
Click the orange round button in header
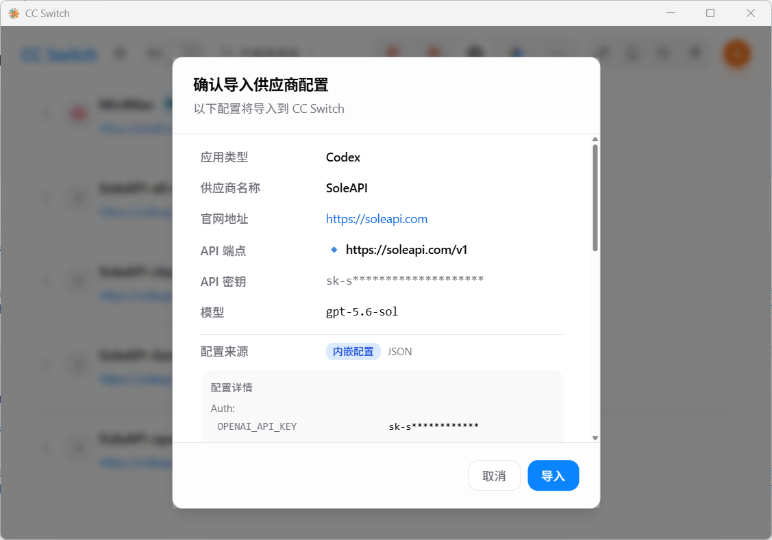pyautogui.click(x=736, y=53)
